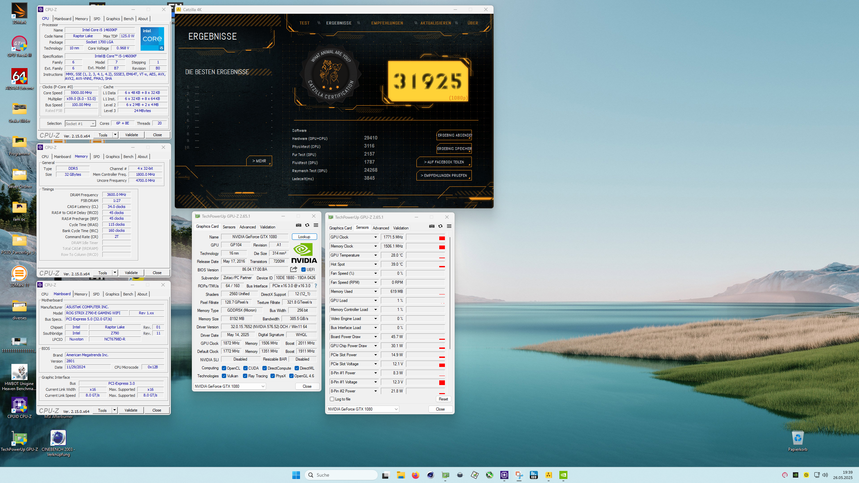The width and height of the screenshot is (859, 483).
Task: Click the GPU Clock sensor graph
Action: (425, 237)
